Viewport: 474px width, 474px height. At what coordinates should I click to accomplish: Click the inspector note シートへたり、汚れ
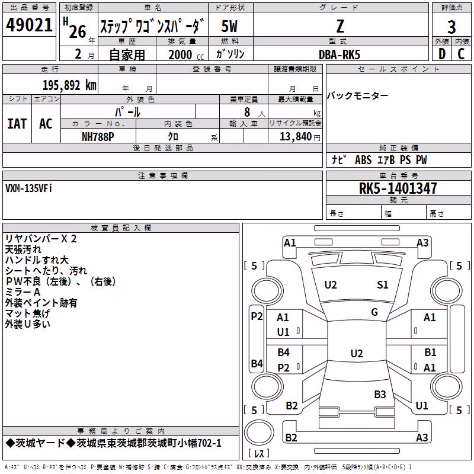(x=46, y=271)
